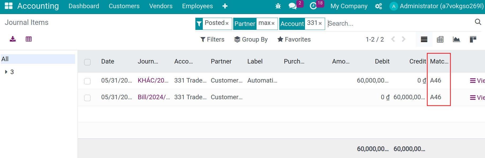Open the Bill/2024/... journal entry link
The width and height of the screenshot is (485, 158).
coord(154,97)
